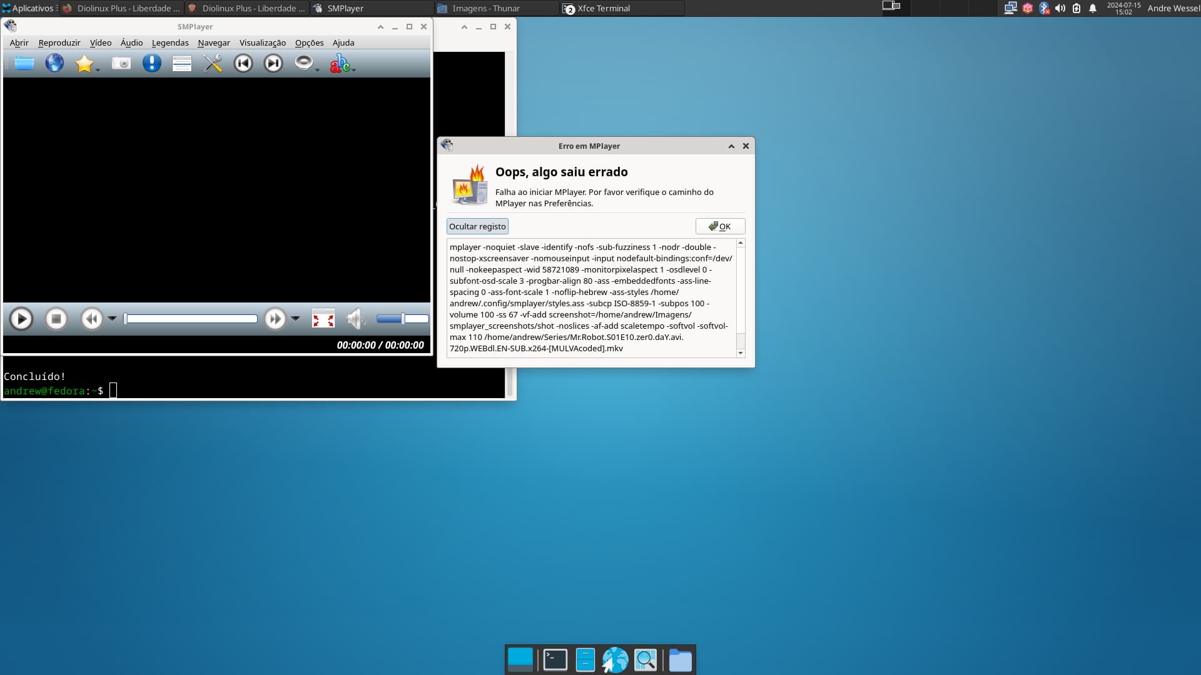This screenshot has width=1201, height=675.
Task: Launch web browser globe icon in dock
Action: tap(615, 660)
